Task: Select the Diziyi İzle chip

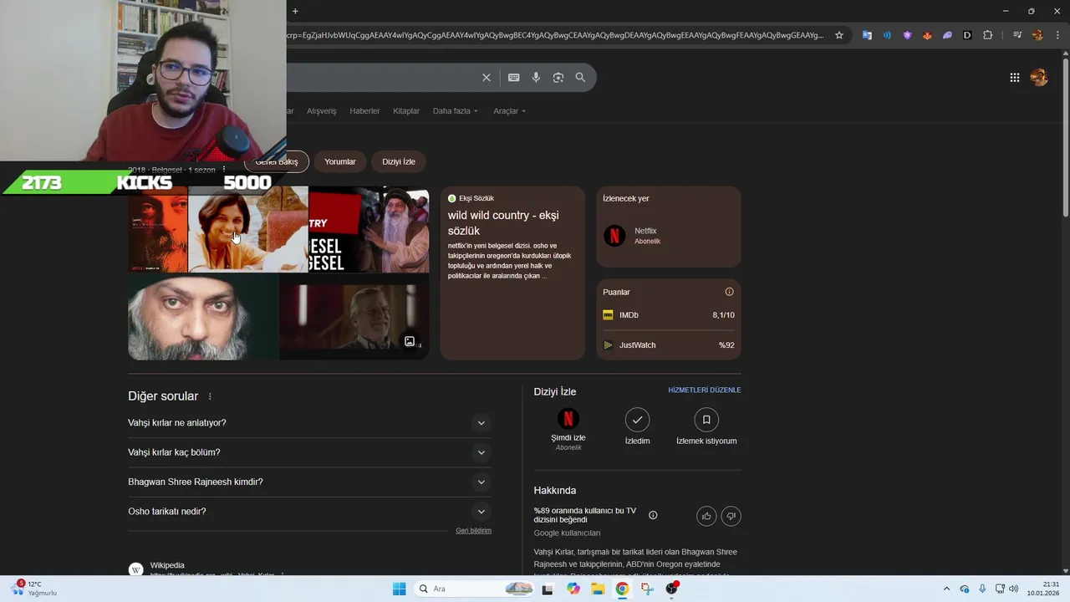Action: click(399, 161)
